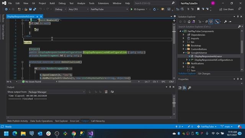Toggle Word Wrap in Output panel
Viewport: 245px width, 138px height.
coord(112,92)
